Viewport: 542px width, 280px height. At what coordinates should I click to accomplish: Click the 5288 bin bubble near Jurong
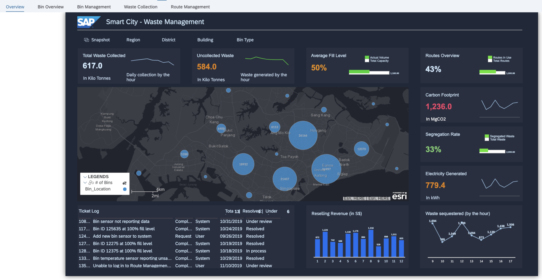(x=184, y=154)
